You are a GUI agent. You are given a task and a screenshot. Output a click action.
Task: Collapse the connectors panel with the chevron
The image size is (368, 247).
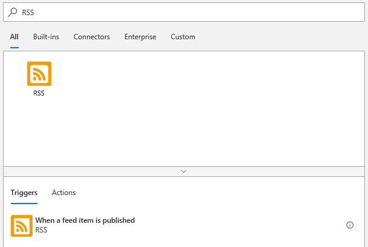184,172
